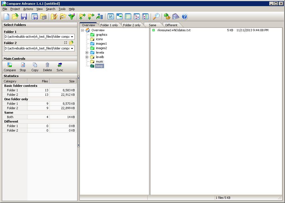Click the Category column header

[x=15, y=81]
